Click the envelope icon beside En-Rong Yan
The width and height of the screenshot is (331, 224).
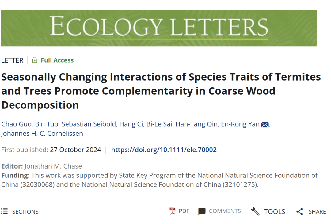265,124
